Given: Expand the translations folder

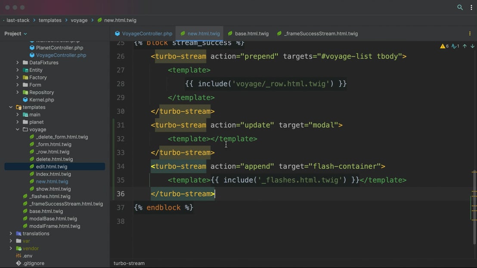Looking at the screenshot, I should pyautogui.click(x=11, y=234).
